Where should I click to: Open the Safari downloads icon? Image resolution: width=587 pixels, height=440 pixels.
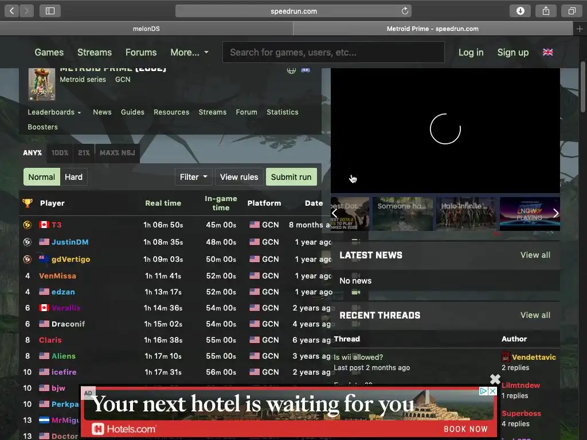tap(520, 11)
